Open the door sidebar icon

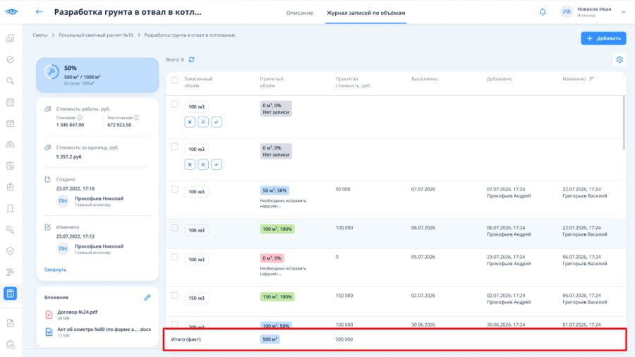11,208
